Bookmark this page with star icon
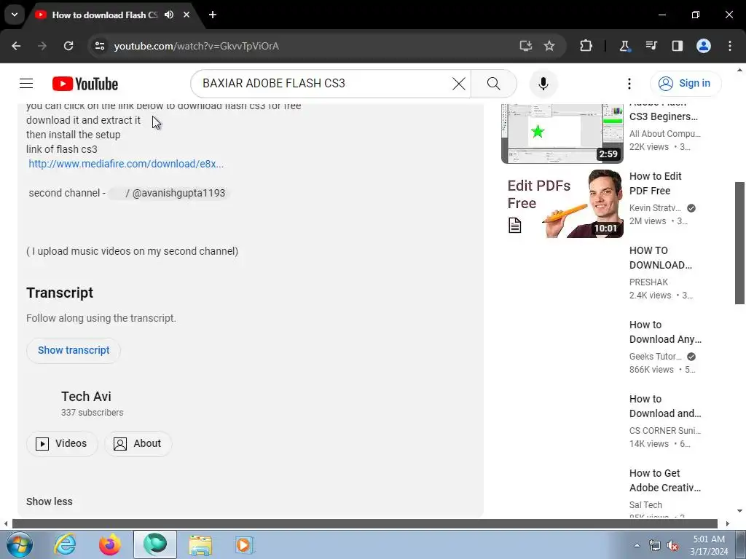Image resolution: width=746 pixels, height=559 pixels. pos(549,46)
